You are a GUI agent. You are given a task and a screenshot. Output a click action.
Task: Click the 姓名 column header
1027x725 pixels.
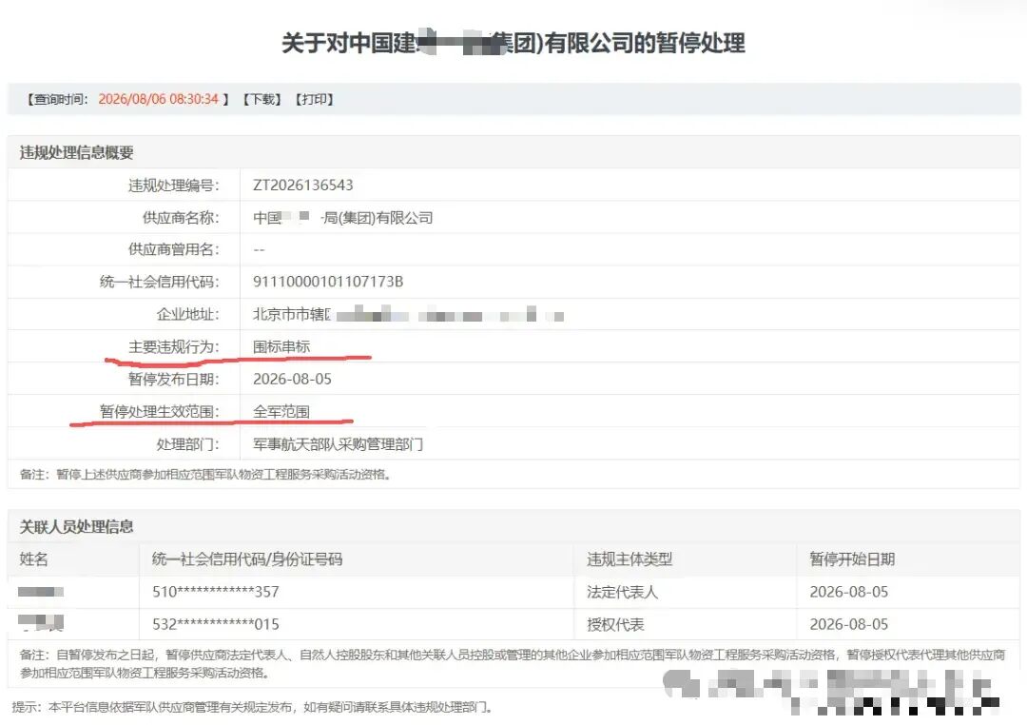pos(33,559)
